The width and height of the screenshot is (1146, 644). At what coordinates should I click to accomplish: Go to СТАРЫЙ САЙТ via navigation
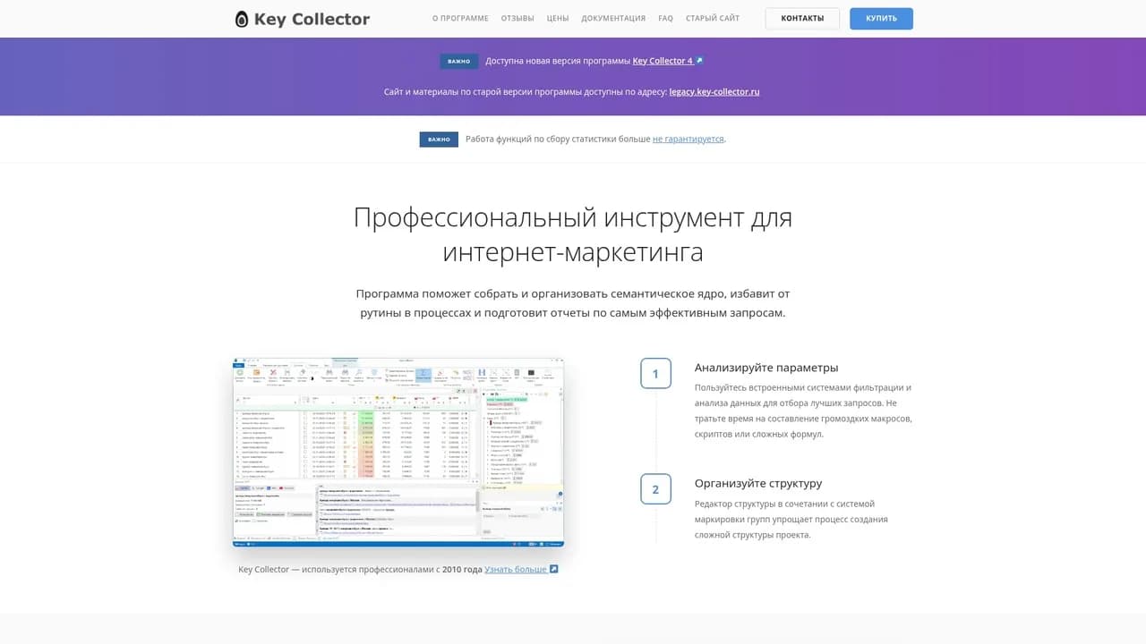[712, 17]
